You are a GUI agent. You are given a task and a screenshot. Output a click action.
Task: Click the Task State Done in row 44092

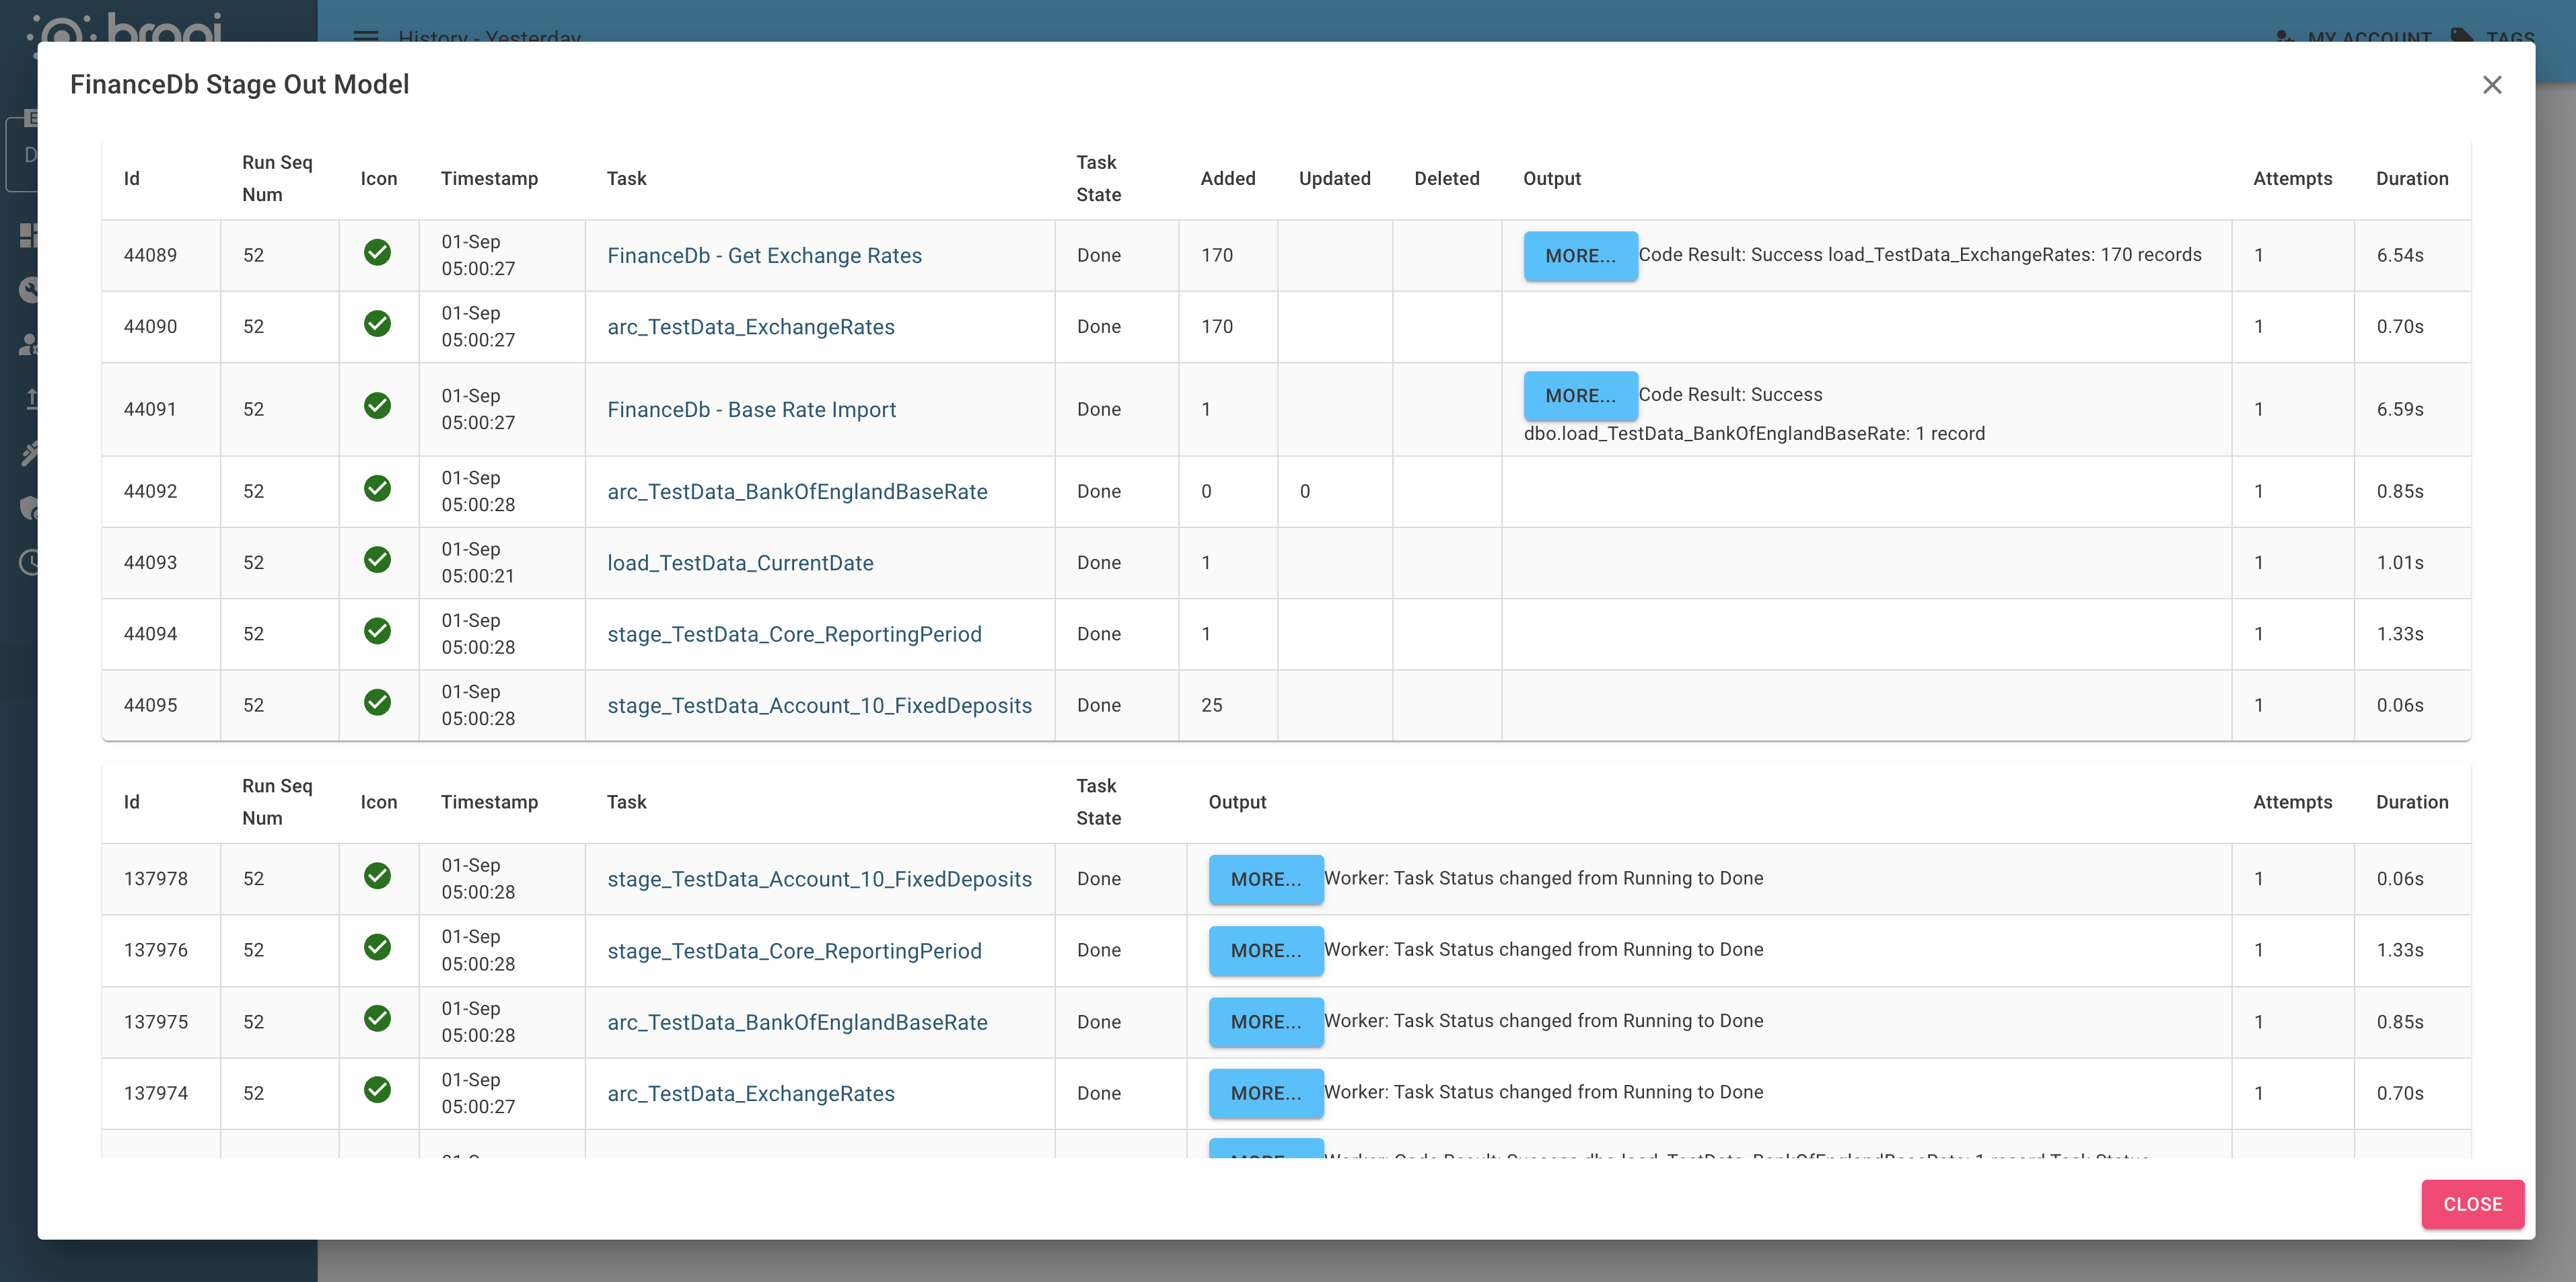pyautogui.click(x=1098, y=492)
